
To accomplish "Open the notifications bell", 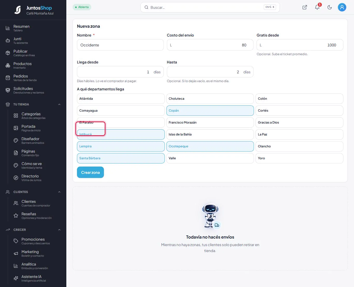I will [x=317, y=7].
